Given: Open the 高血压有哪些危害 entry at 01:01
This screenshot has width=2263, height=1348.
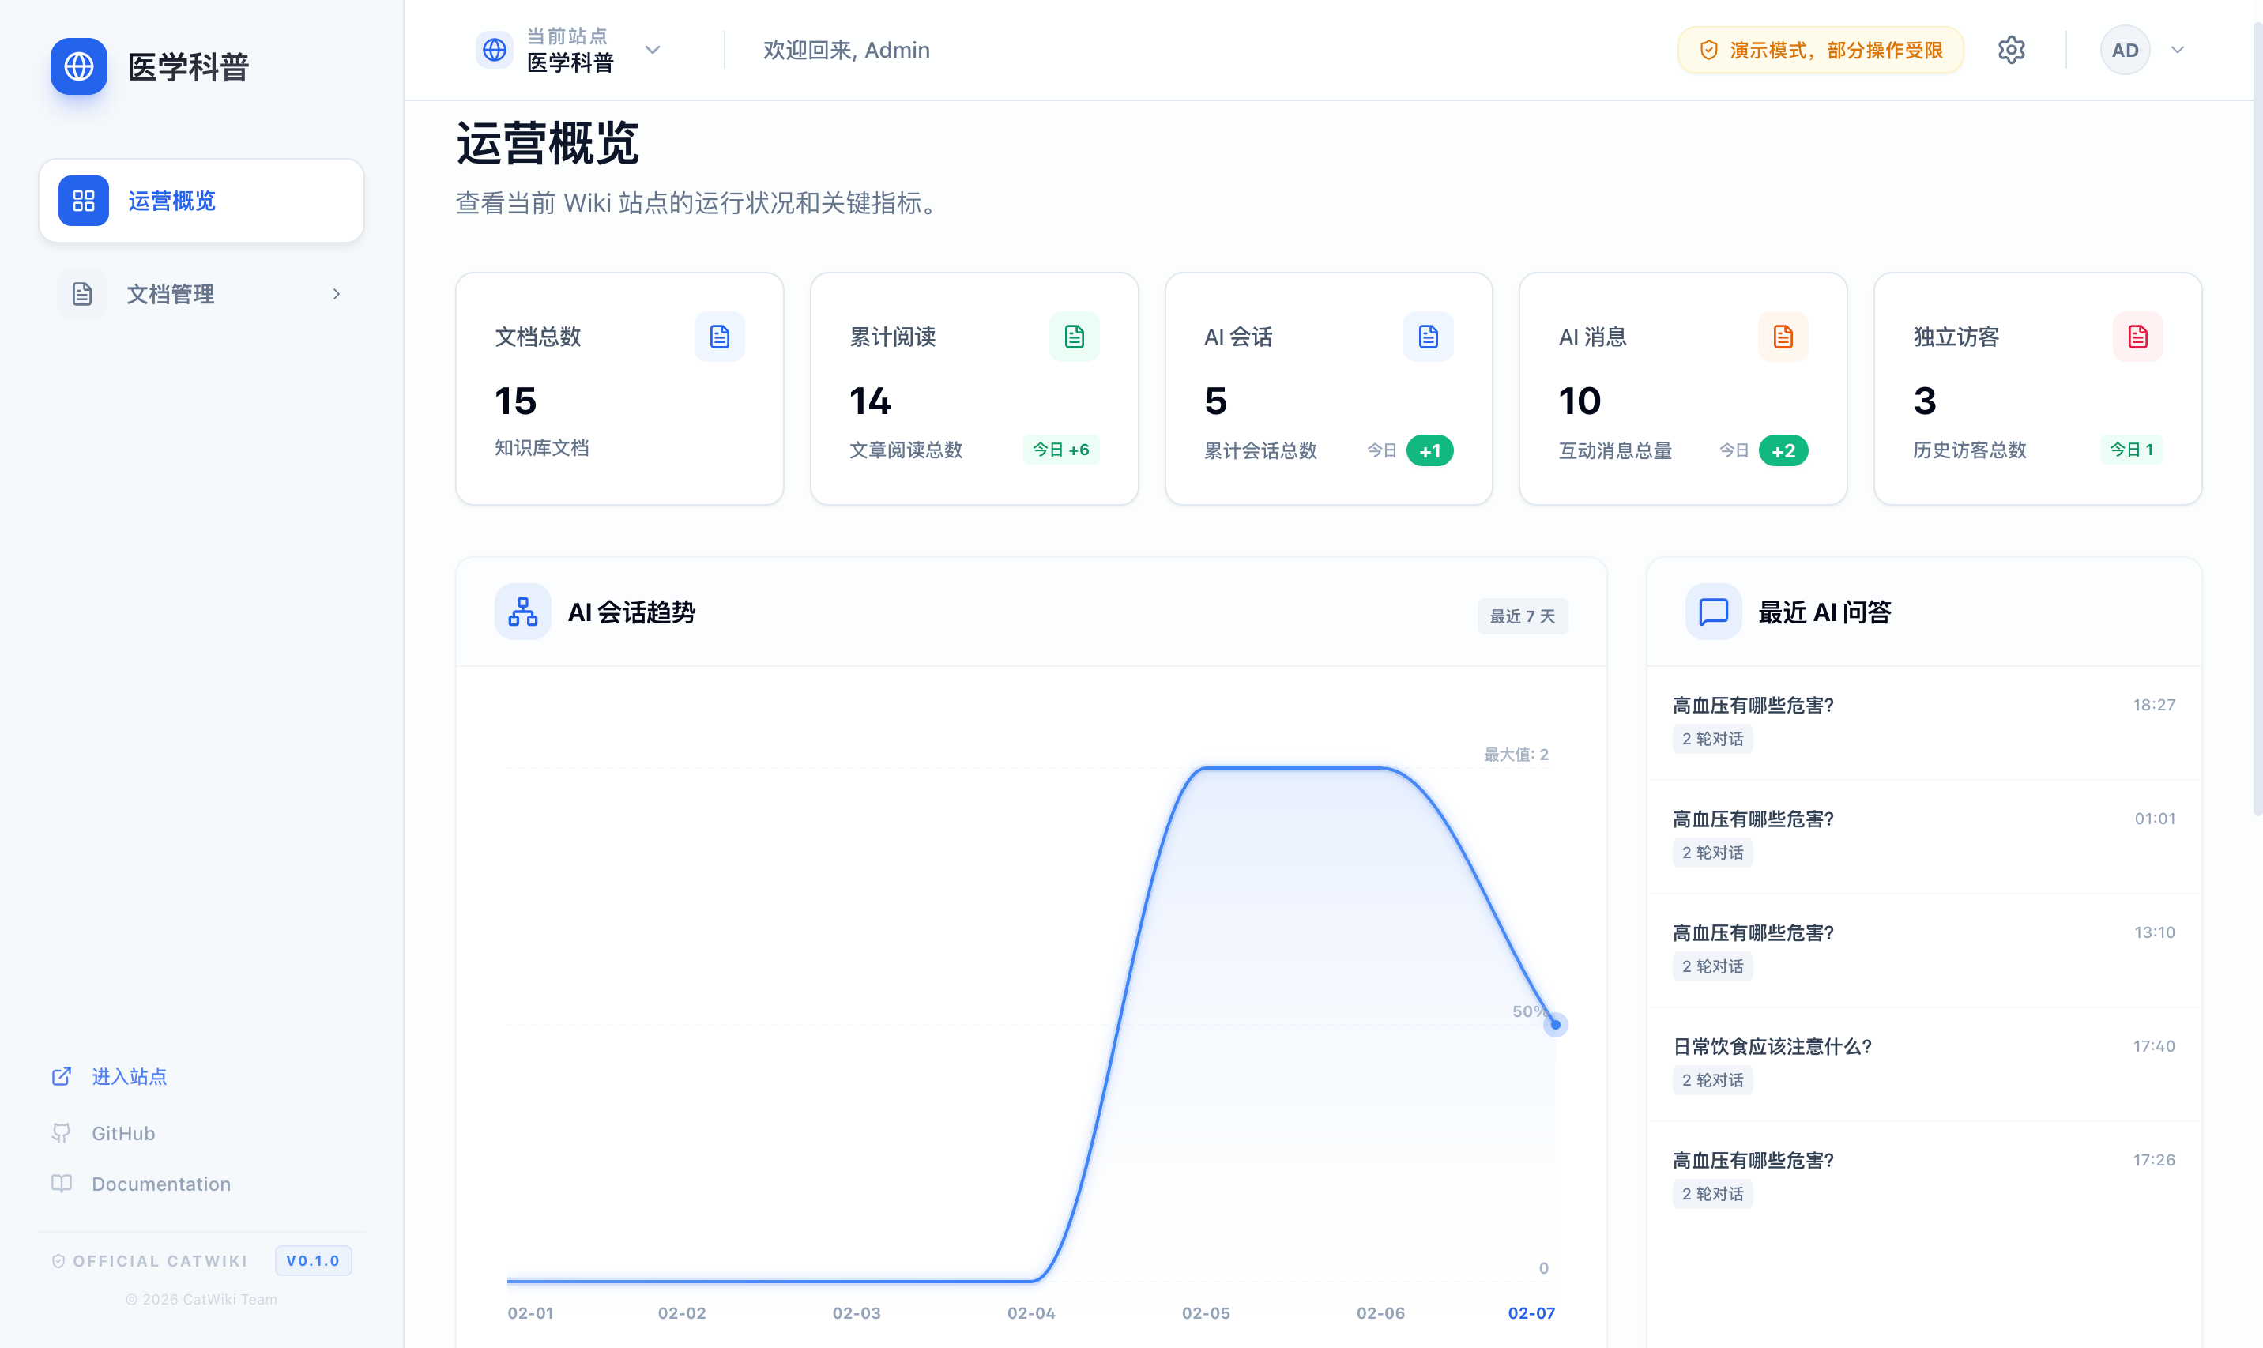Looking at the screenshot, I should pyautogui.click(x=1924, y=836).
